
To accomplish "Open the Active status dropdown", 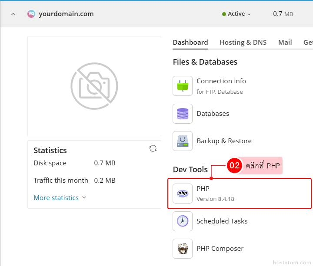I will tap(236, 14).
